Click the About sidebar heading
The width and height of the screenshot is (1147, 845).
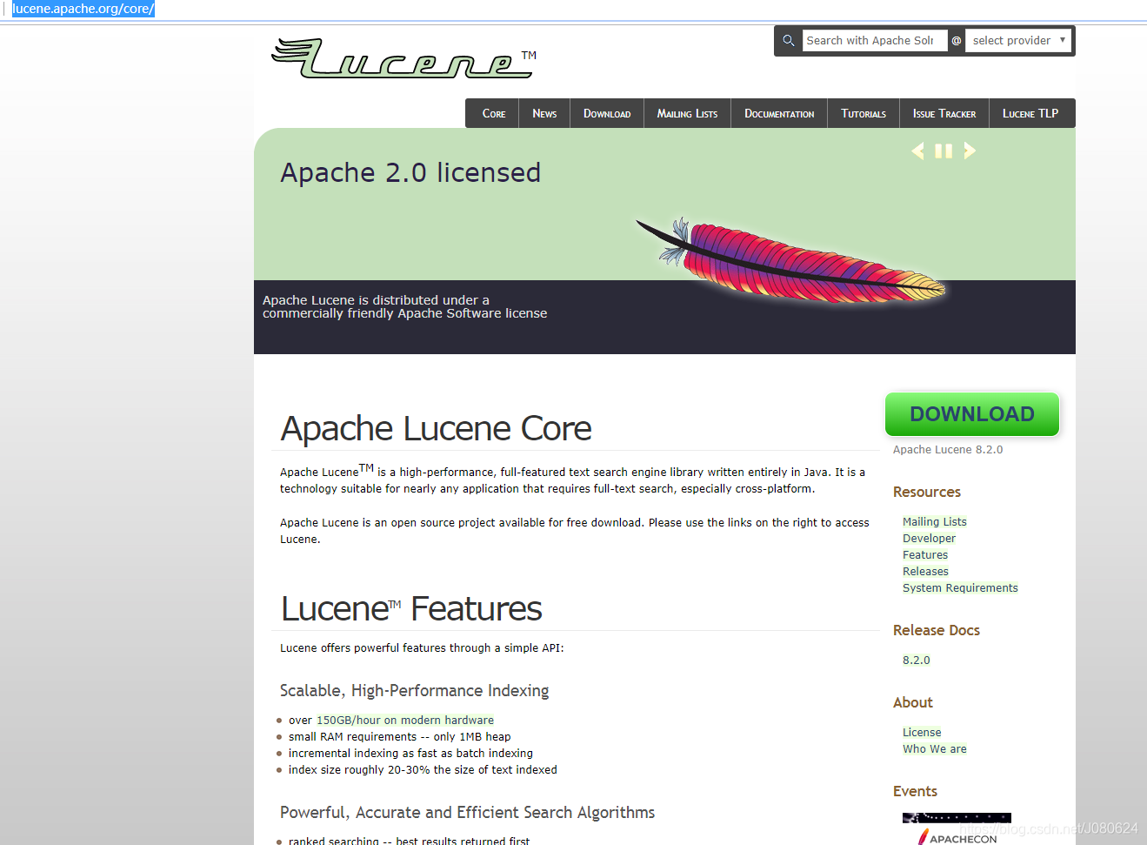pyautogui.click(x=913, y=702)
